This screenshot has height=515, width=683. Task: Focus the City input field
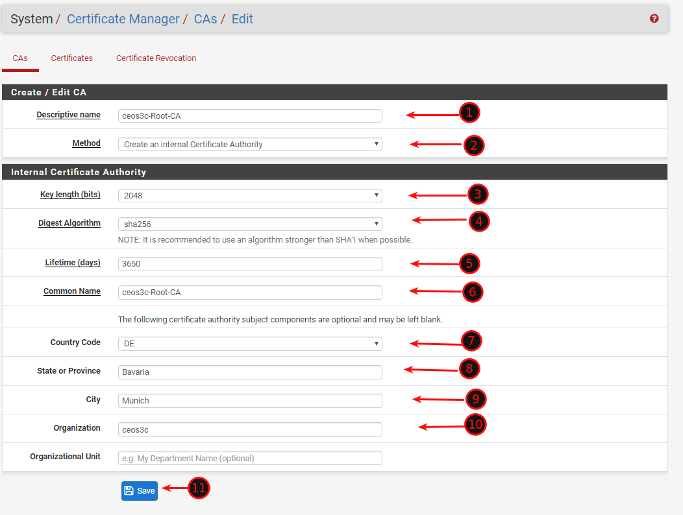(x=250, y=401)
